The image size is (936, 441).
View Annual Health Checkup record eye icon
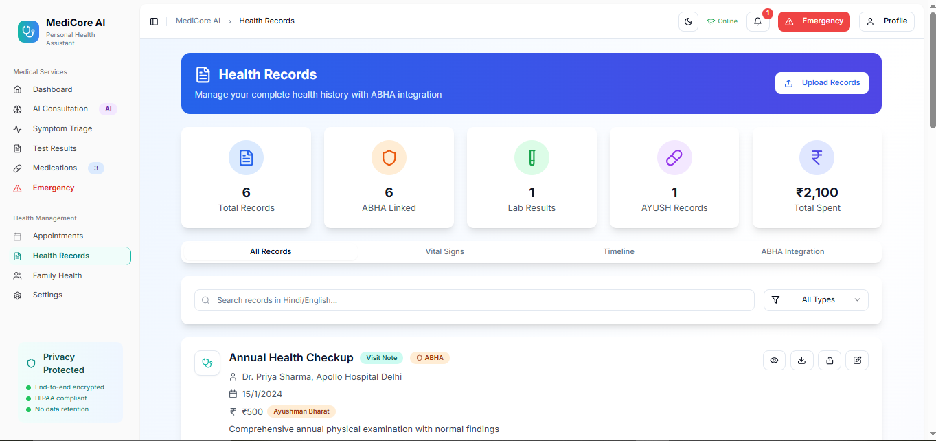point(774,361)
